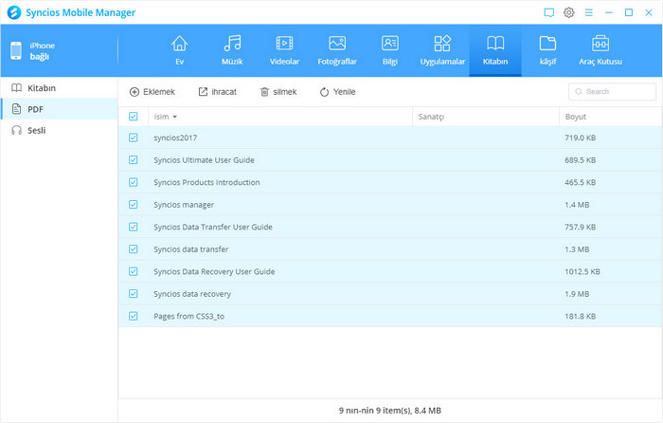The width and height of the screenshot is (663, 423).
Task: Open Uygulamalar apps section
Action: coord(442,50)
